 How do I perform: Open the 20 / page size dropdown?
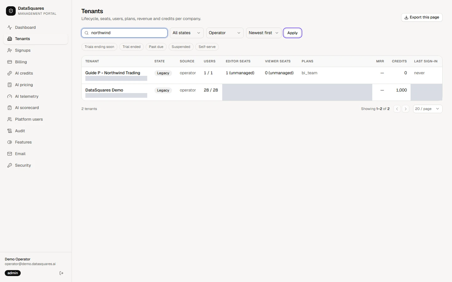click(428, 109)
